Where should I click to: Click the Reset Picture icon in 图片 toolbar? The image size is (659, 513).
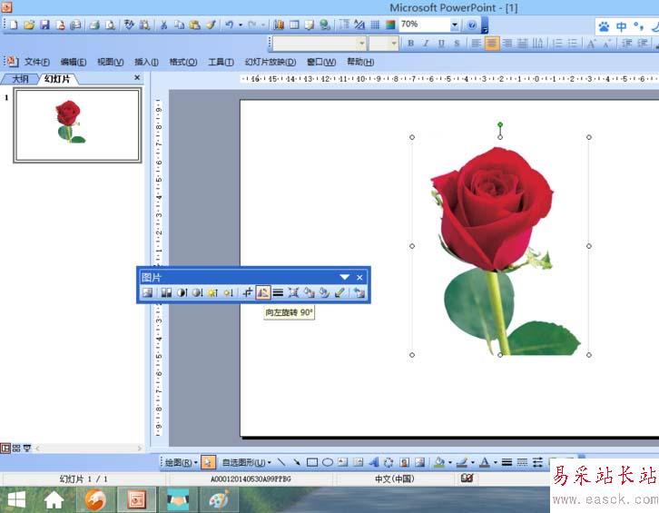coord(359,292)
